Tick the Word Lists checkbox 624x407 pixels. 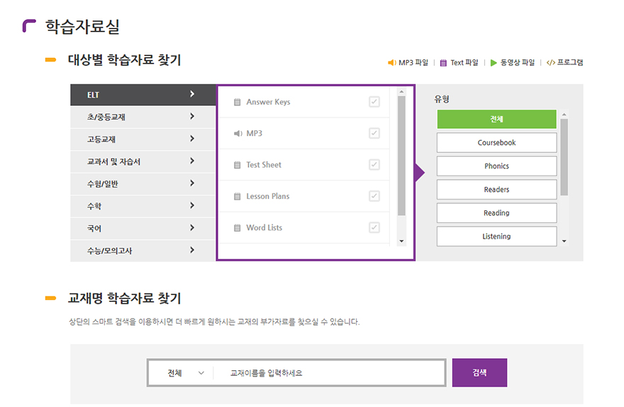pos(374,227)
